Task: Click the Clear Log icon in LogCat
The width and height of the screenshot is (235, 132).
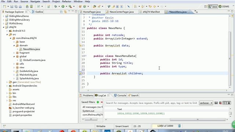Action: pyautogui.click(x=220, y=103)
